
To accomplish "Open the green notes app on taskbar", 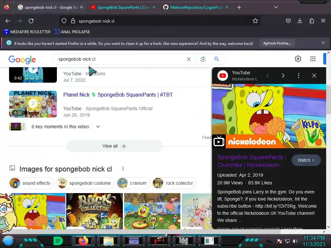I will pyautogui.click(x=58, y=241).
